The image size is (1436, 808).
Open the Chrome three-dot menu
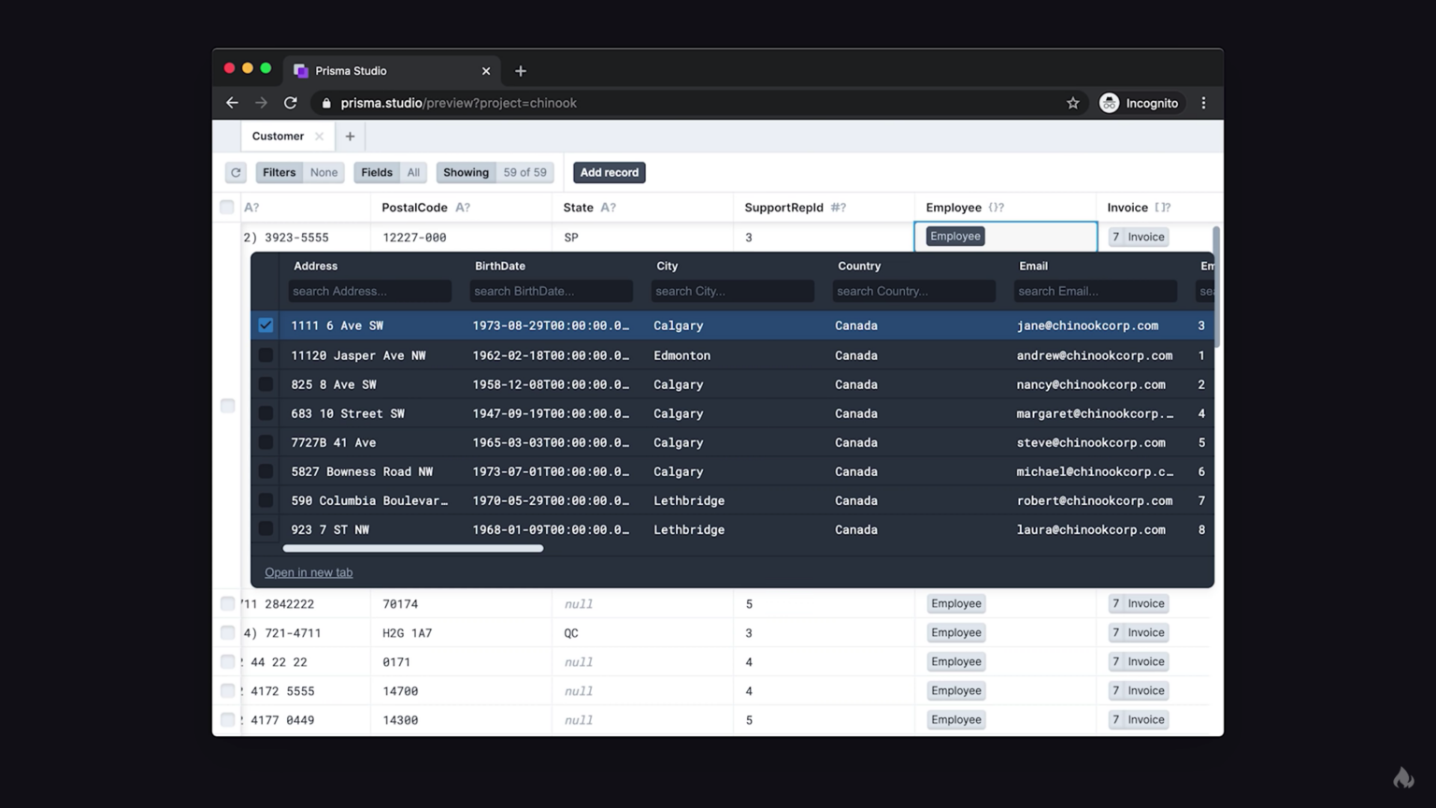point(1203,103)
